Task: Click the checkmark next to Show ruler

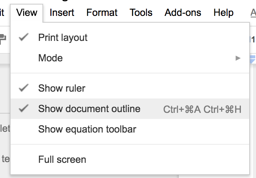Action: 24,88
